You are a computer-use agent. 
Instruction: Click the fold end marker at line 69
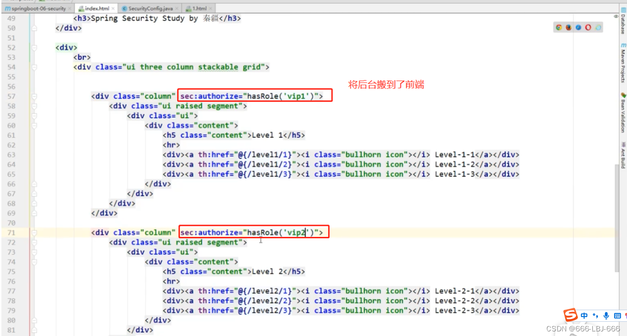click(34, 213)
